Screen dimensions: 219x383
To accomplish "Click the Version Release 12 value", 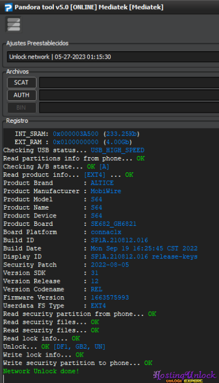I will (94, 281).
